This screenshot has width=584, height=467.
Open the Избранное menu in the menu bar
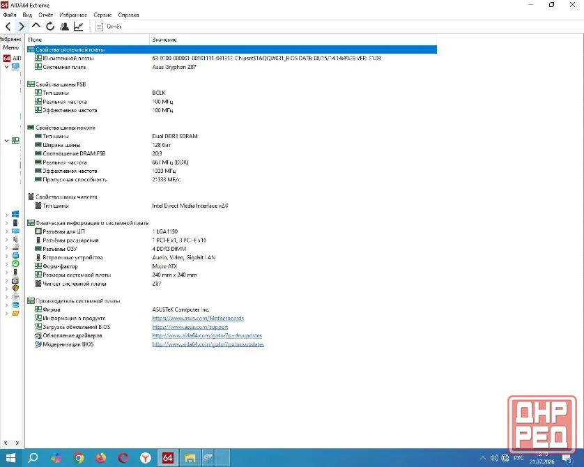pos(73,15)
